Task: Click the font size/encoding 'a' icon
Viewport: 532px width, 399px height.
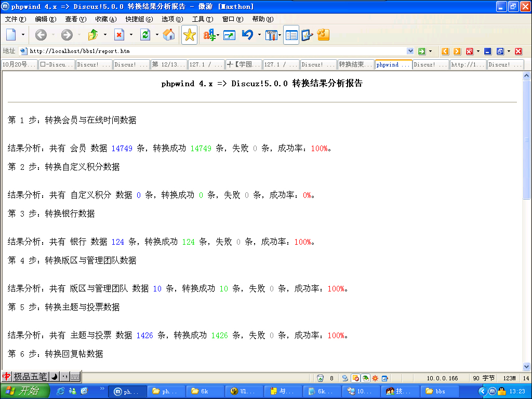Action: pyautogui.click(x=209, y=35)
